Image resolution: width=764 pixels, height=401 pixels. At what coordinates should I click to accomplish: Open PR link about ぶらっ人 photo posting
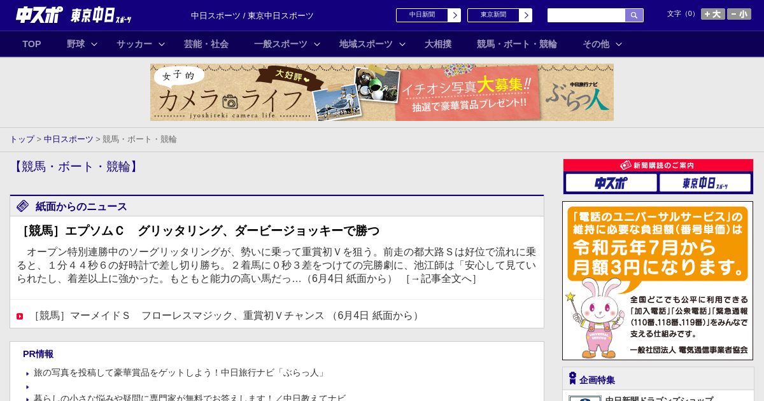[x=180, y=372]
